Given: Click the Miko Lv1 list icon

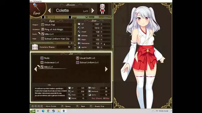Looking at the screenshot, I should [x=42, y=67].
